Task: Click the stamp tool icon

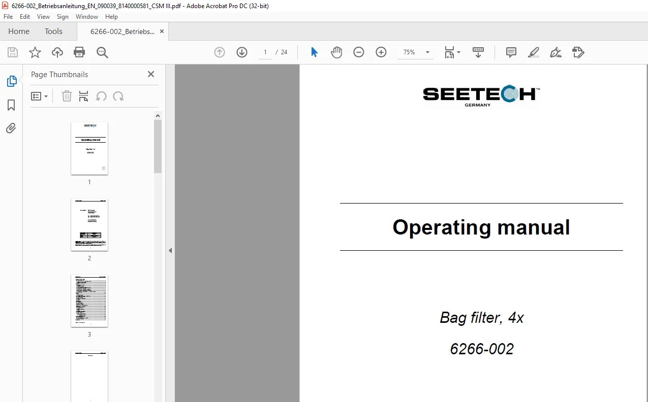Action: (578, 52)
